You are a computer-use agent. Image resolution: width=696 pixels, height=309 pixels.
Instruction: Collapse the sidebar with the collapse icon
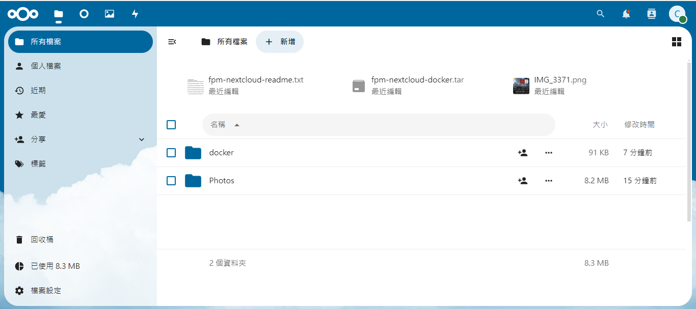click(x=172, y=42)
